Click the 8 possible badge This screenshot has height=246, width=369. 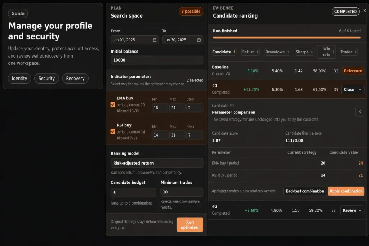[191, 11]
